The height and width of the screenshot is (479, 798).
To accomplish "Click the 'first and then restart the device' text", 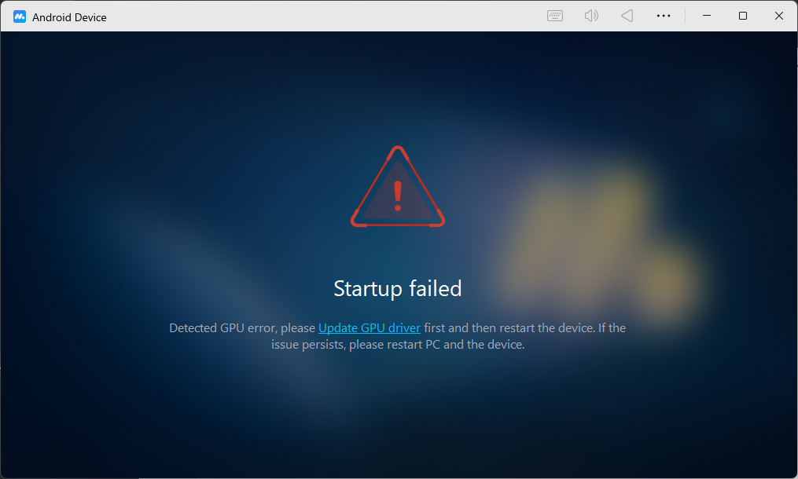I will pyautogui.click(x=509, y=328).
